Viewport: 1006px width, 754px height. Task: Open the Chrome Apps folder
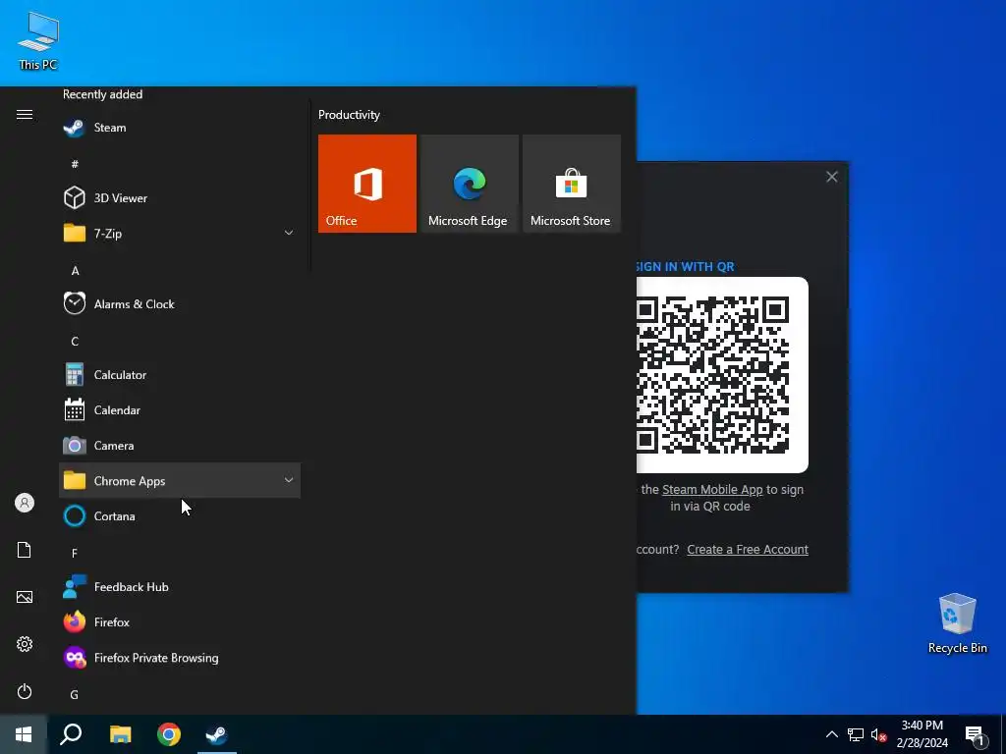(x=180, y=481)
